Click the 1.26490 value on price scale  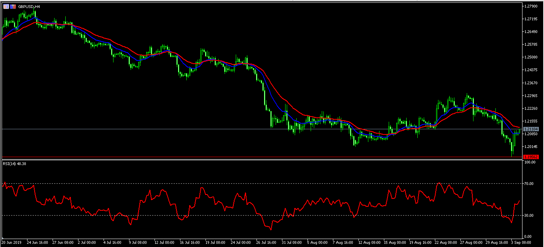point(531,31)
